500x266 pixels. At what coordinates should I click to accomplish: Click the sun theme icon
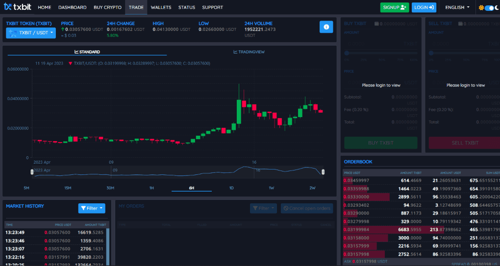(x=481, y=8)
